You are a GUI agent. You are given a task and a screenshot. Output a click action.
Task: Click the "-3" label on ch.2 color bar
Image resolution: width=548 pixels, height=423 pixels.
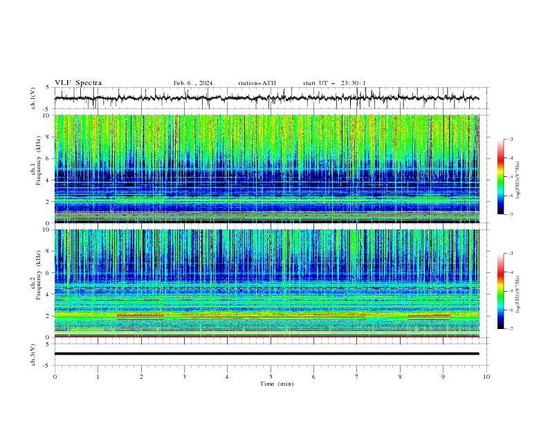tap(511, 254)
